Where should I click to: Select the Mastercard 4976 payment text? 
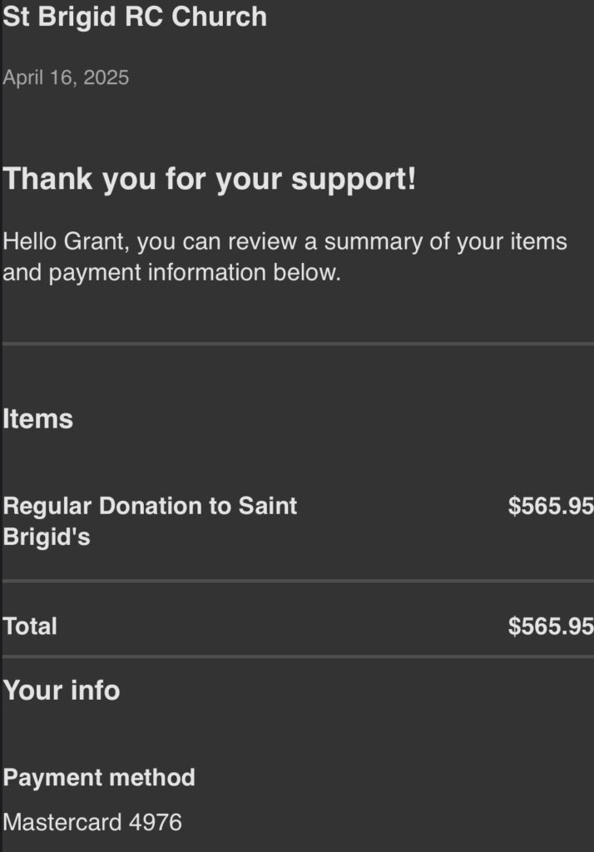point(92,822)
